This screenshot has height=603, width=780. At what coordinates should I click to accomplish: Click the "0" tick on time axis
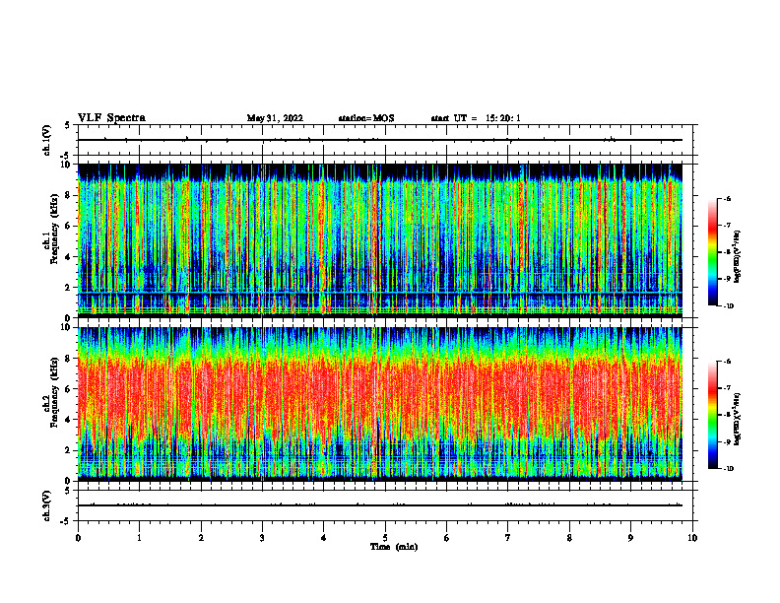pos(78,538)
